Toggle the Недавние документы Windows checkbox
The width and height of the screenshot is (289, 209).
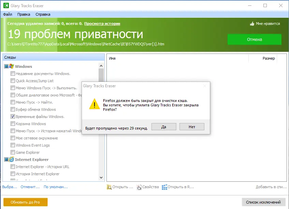click(13, 74)
